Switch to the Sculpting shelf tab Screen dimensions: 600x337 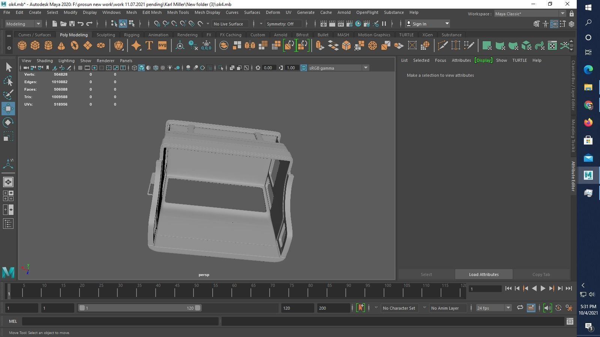(106, 35)
